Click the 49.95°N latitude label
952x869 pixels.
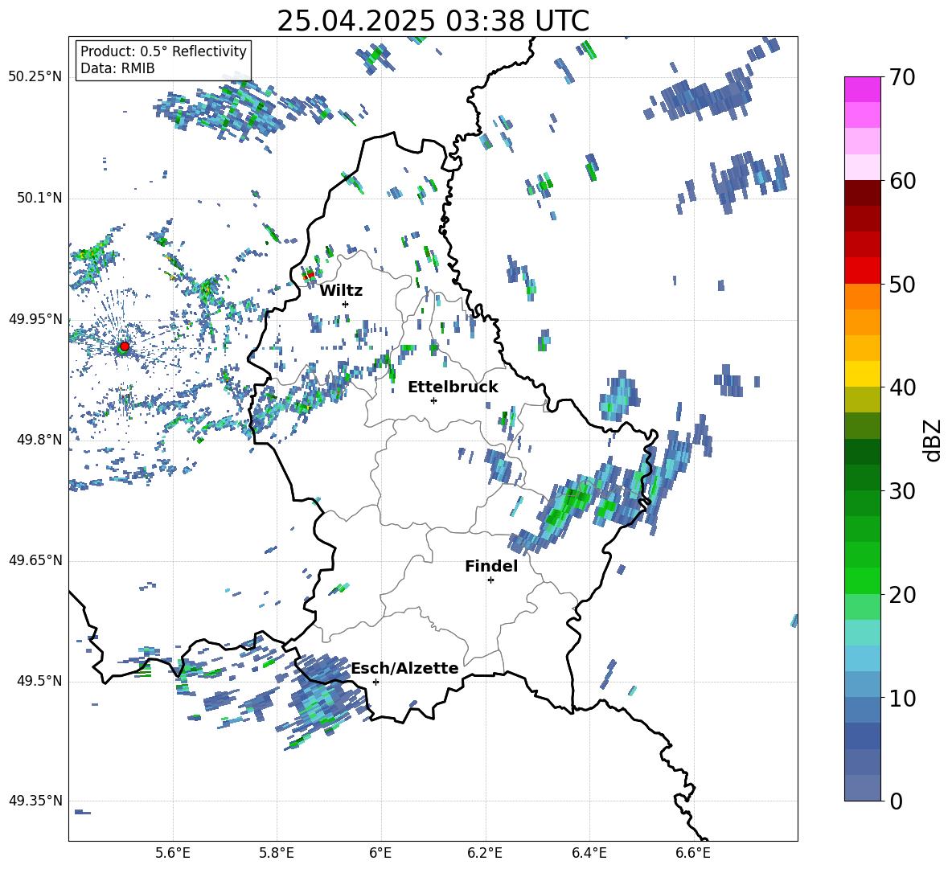click(x=35, y=318)
